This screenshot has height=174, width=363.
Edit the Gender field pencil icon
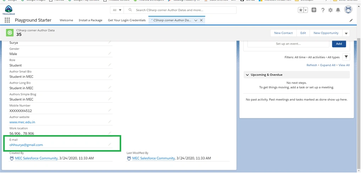coord(110,53)
